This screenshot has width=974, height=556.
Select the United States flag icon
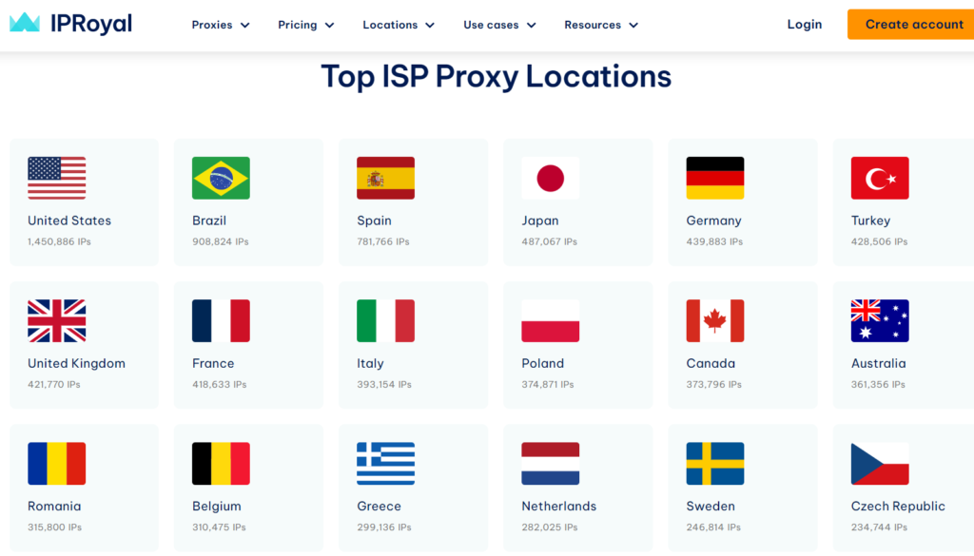click(56, 178)
